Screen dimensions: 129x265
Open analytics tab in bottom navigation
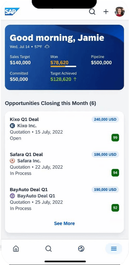(81, 249)
